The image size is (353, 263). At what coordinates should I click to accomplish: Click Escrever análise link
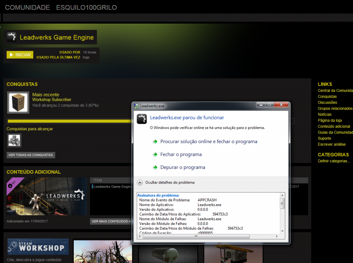coord(331,144)
